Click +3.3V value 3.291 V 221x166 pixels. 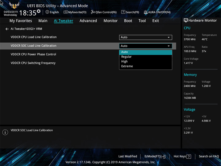[188, 133]
